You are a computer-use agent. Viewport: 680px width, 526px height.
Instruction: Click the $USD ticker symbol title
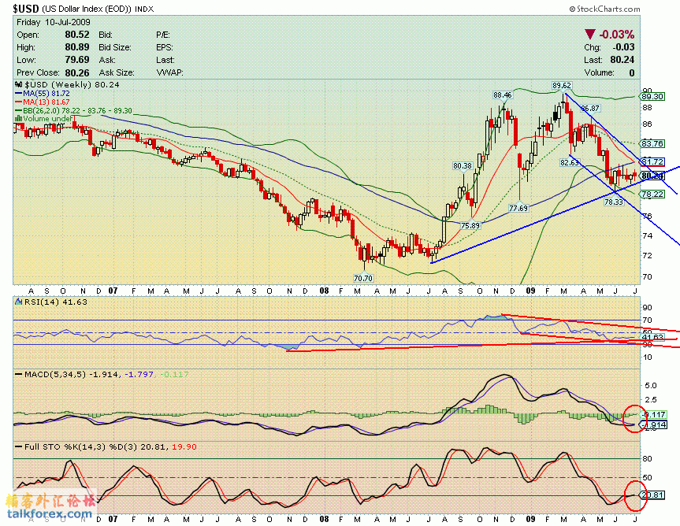(x=26, y=9)
